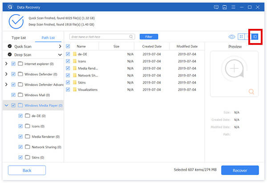The image size is (267, 183).
Task: Sort by Created Date column header
Action: pyautogui.click(x=152, y=46)
